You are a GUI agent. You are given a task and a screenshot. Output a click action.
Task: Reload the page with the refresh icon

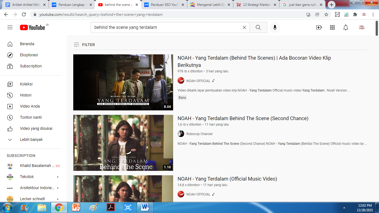(x=24, y=14)
